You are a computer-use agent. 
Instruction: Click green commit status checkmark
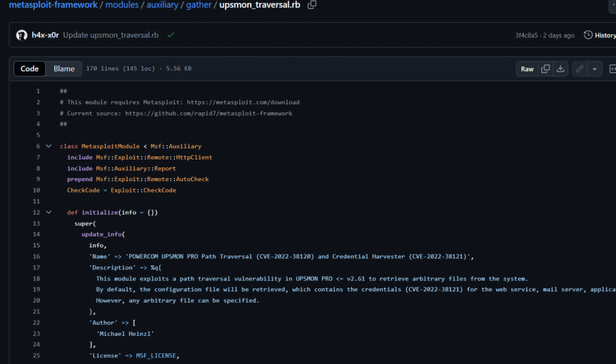coord(170,35)
